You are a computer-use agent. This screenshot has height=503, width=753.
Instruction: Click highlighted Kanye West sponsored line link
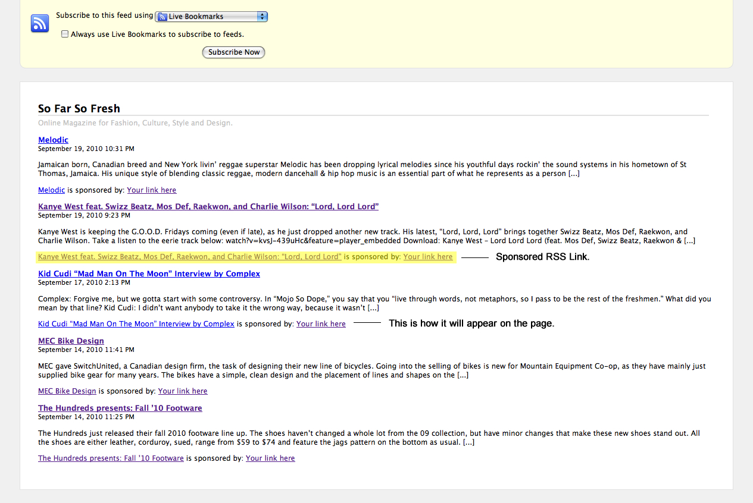point(190,257)
